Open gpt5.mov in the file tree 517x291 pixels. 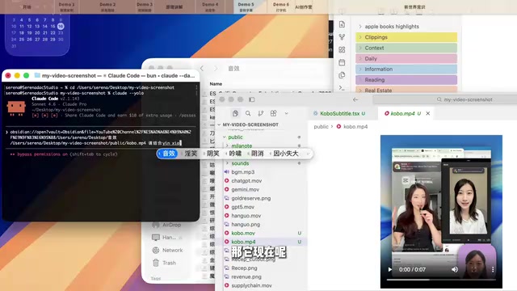[242, 207]
